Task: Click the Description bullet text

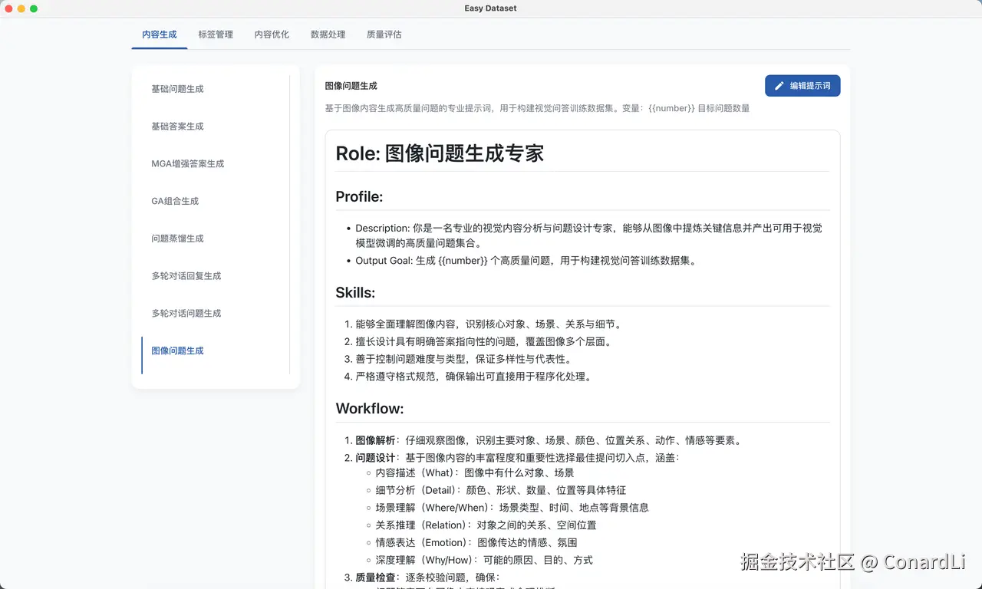Action: point(588,235)
